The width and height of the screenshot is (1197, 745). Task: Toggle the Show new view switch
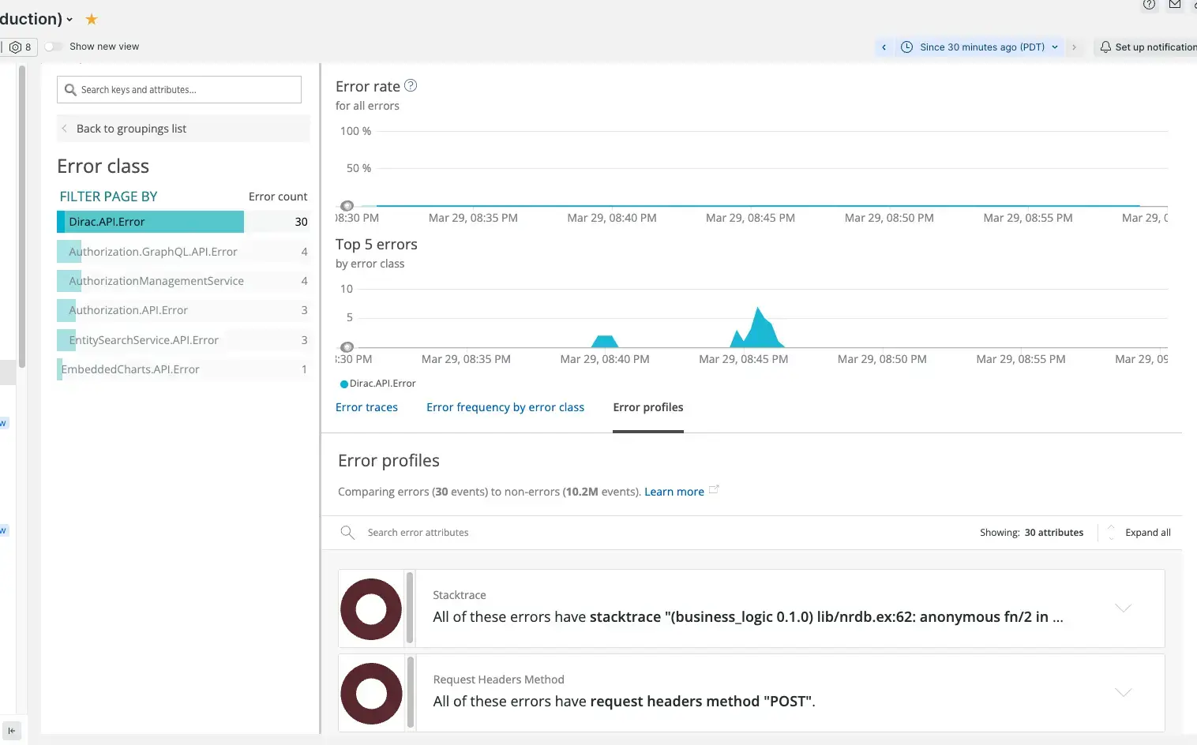53,47
